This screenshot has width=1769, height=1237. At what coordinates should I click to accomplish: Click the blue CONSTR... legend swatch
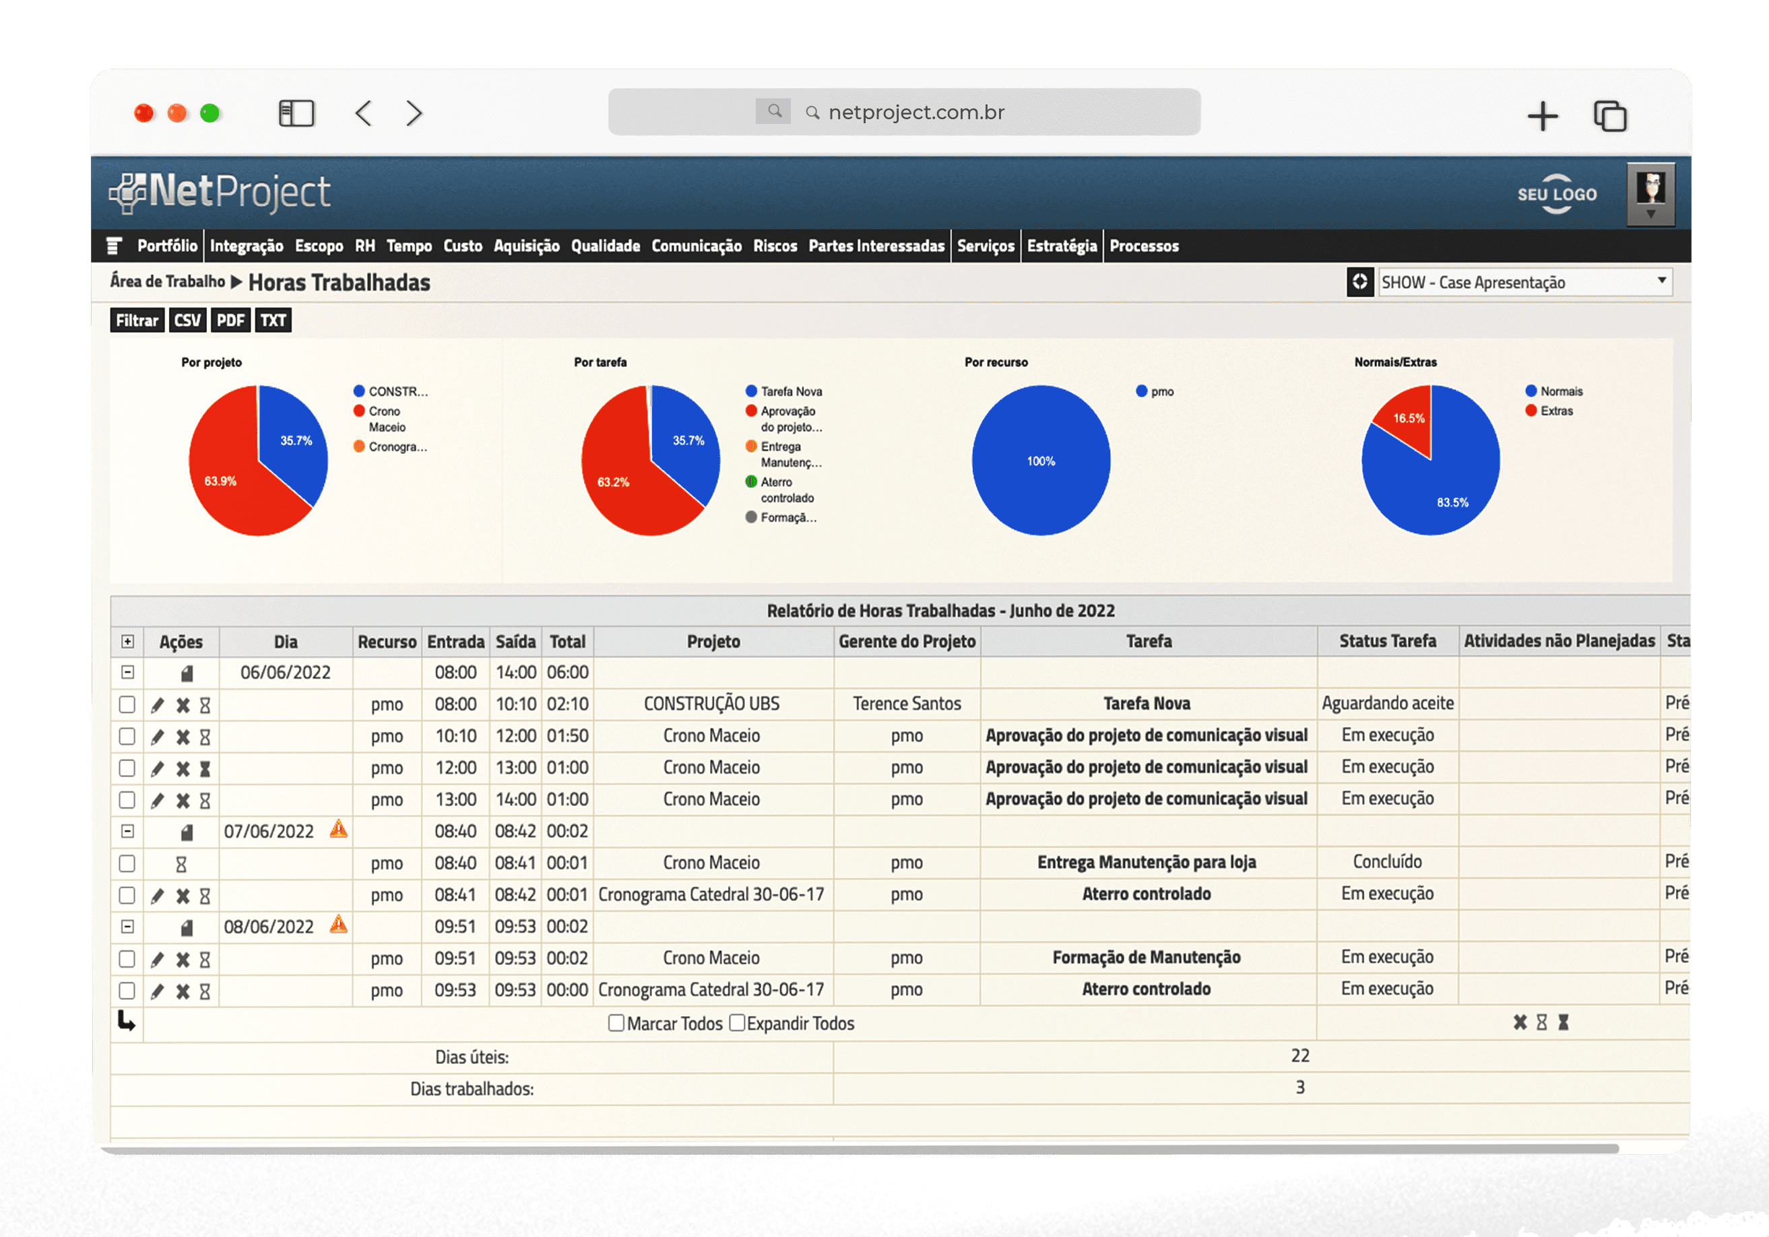(x=359, y=391)
